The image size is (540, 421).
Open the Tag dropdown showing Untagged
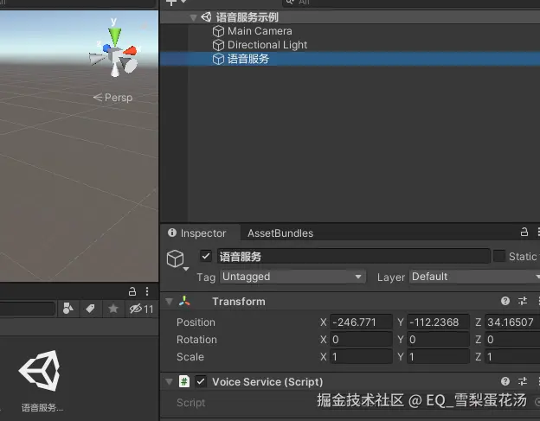pos(292,277)
